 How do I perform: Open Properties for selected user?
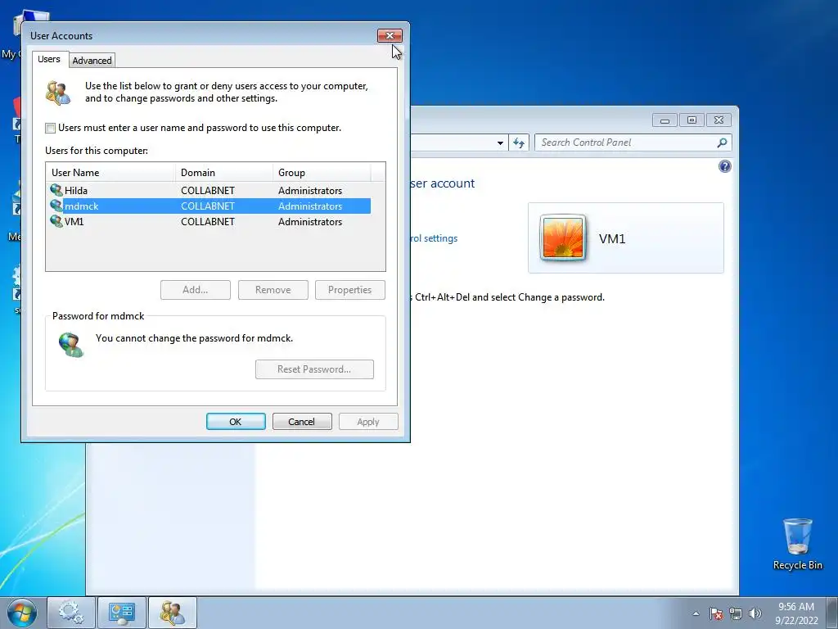tap(350, 290)
